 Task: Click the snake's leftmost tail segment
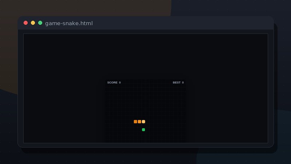tap(135, 122)
